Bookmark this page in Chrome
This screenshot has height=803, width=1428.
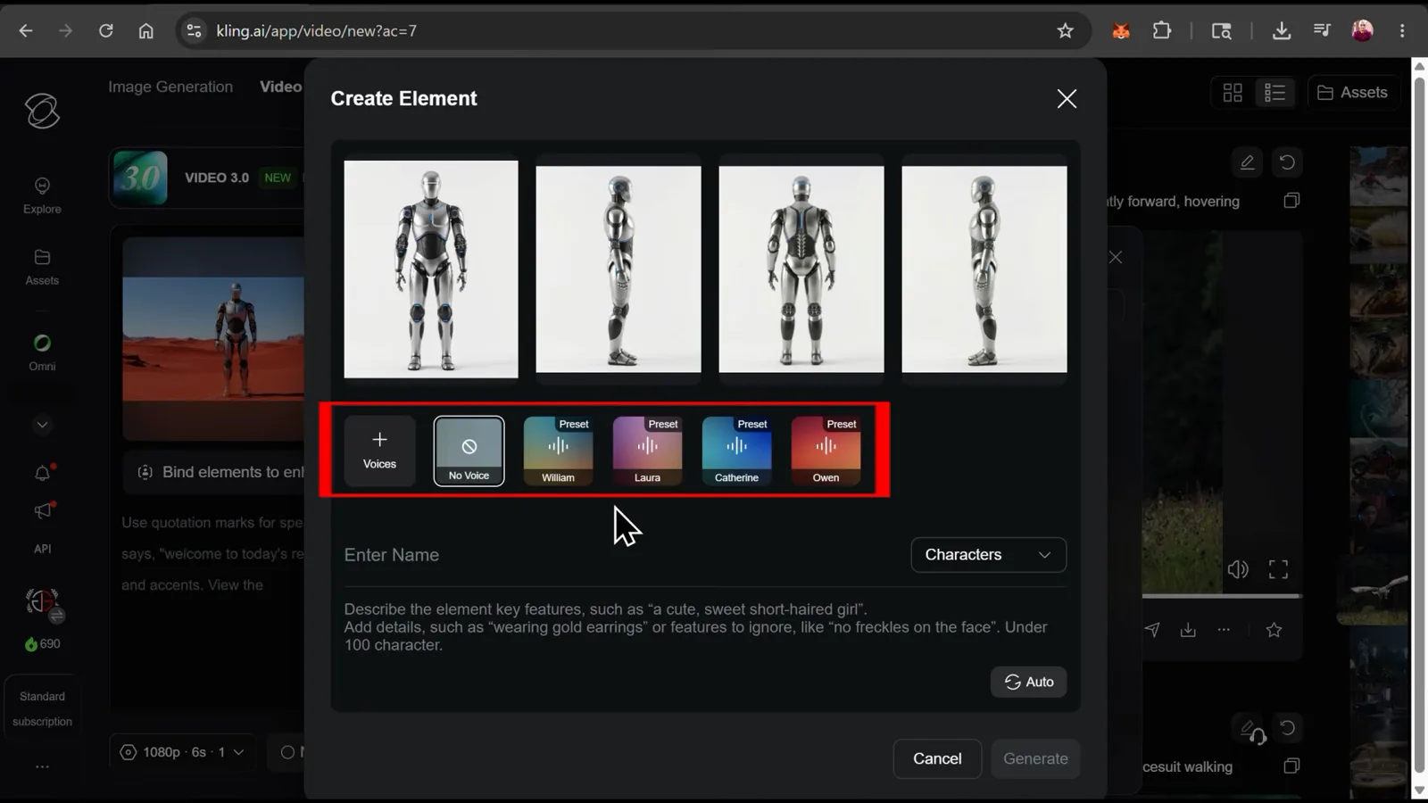click(x=1065, y=31)
